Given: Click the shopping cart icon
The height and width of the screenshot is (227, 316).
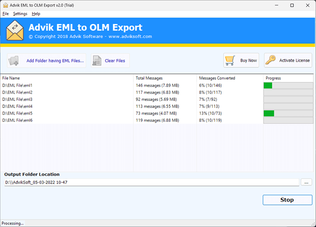Looking at the screenshot, I should click(230, 61).
